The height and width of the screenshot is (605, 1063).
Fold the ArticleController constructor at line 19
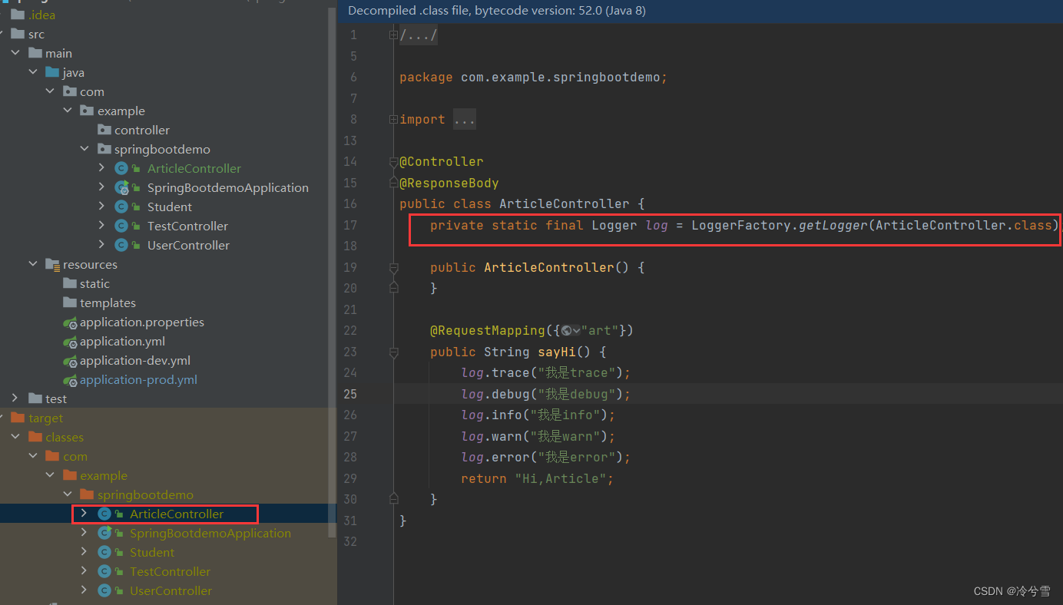[x=394, y=268]
